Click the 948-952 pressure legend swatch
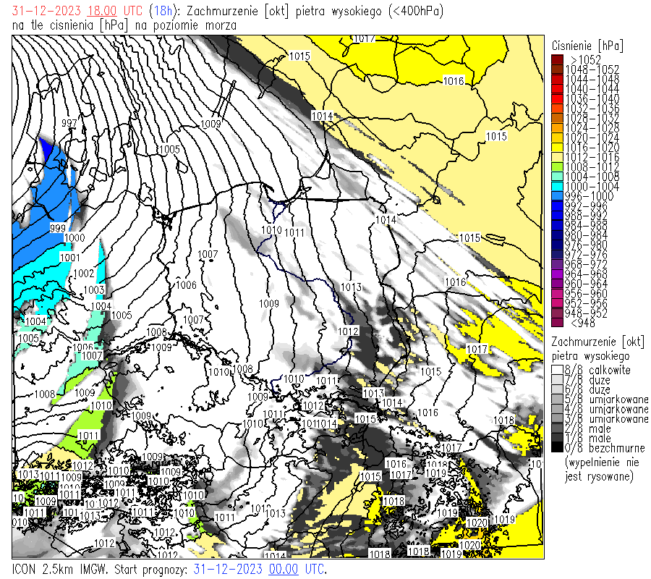 point(557,313)
